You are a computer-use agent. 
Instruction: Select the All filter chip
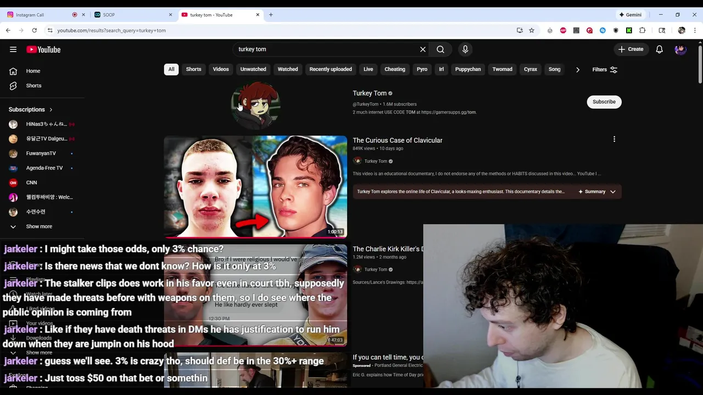pyautogui.click(x=171, y=69)
